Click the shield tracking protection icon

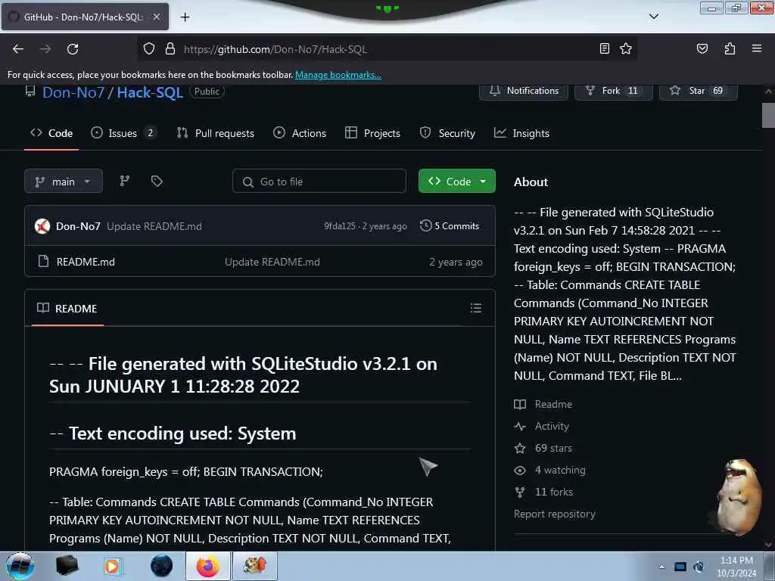click(x=149, y=49)
